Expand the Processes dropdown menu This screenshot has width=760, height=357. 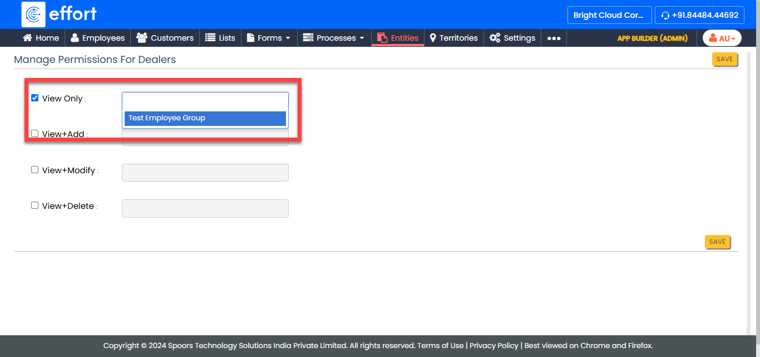[334, 38]
